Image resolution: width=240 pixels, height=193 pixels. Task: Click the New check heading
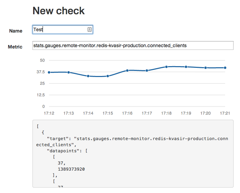pos(58,11)
